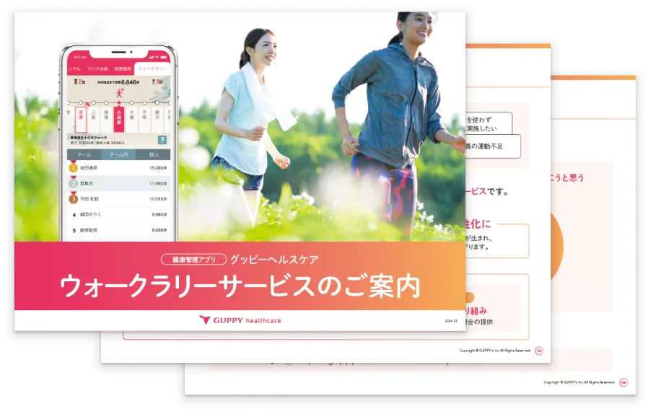Select the 大磯 station marker
Image resolution: width=648 pixels, height=409 pixels.
point(132,119)
